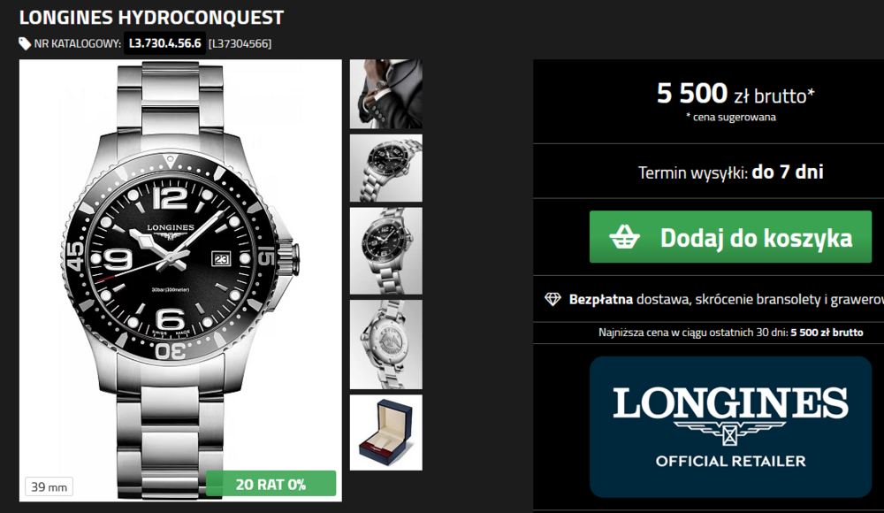This screenshot has height=513, width=884.
Task: Click the price tag icon beside NR KATALOGOWY
Action: 25,43
